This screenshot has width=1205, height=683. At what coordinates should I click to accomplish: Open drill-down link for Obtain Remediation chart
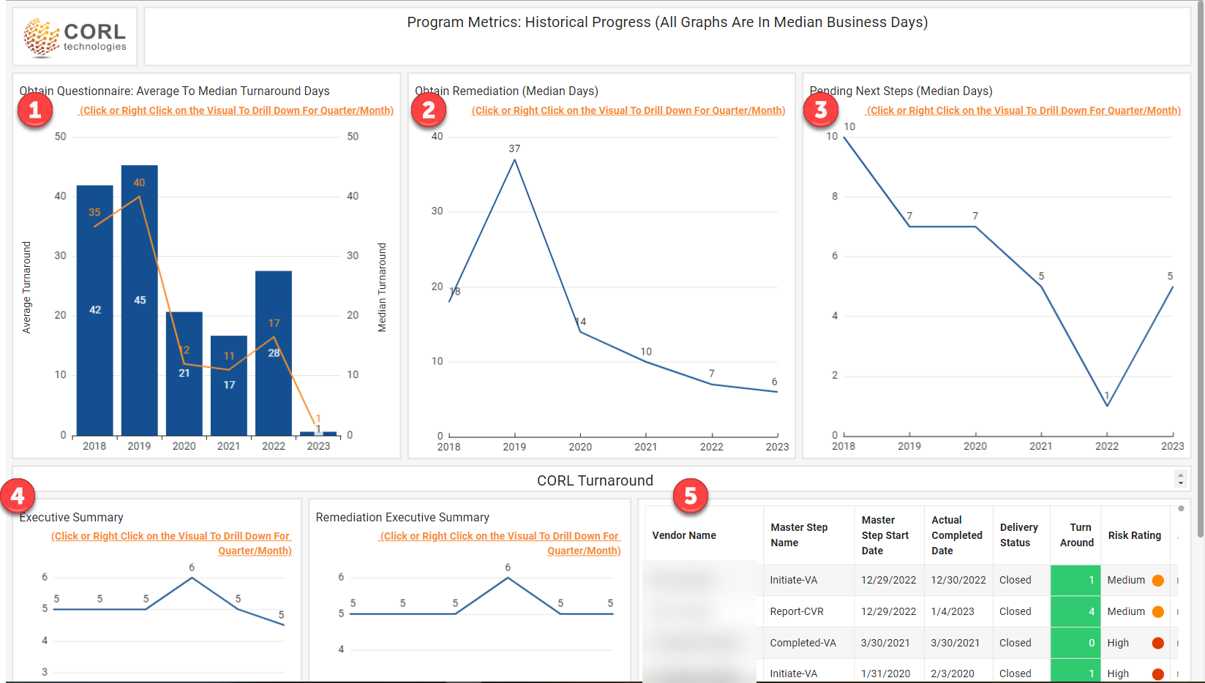coord(628,110)
